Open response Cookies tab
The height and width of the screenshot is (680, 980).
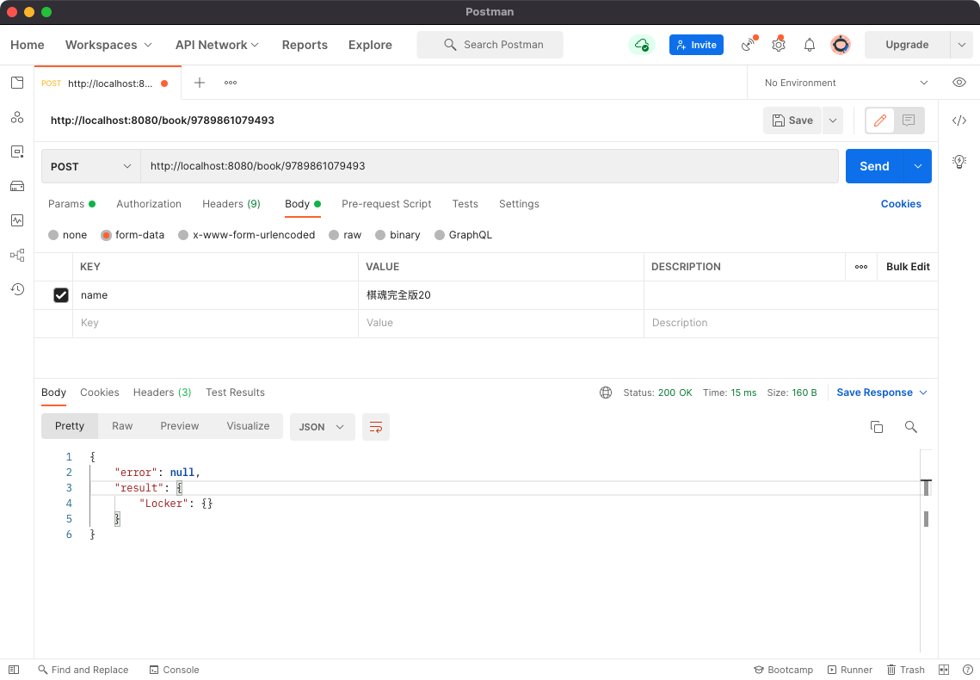(x=99, y=393)
